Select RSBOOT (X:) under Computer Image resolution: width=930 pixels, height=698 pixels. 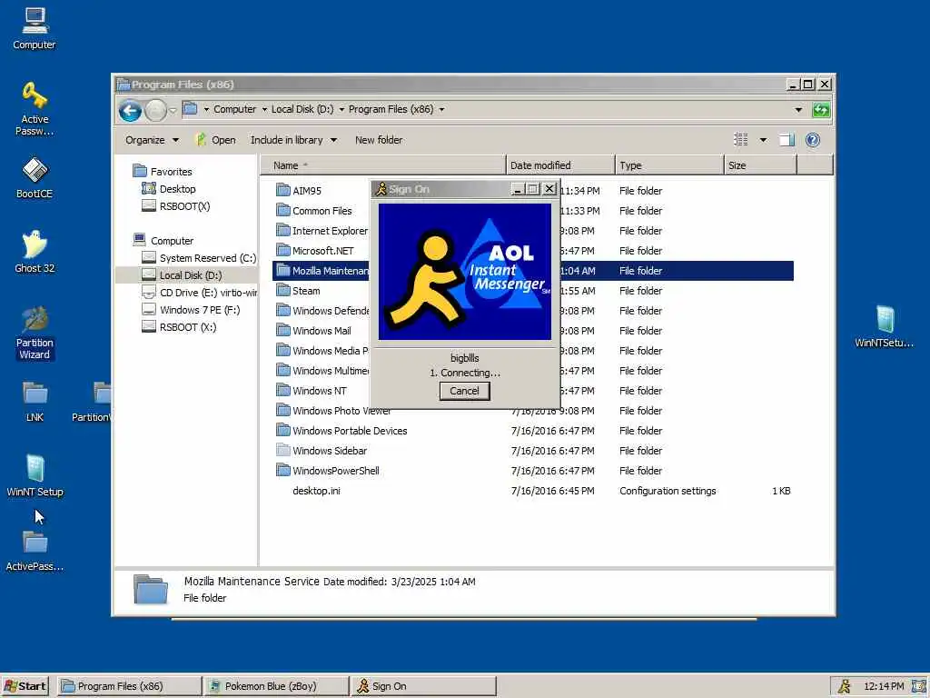coord(179,327)
